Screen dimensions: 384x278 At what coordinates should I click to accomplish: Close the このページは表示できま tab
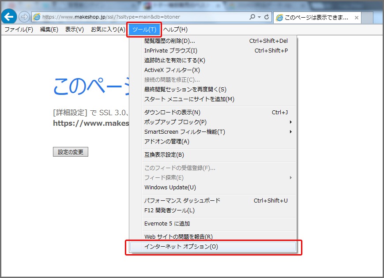(356, 18)
